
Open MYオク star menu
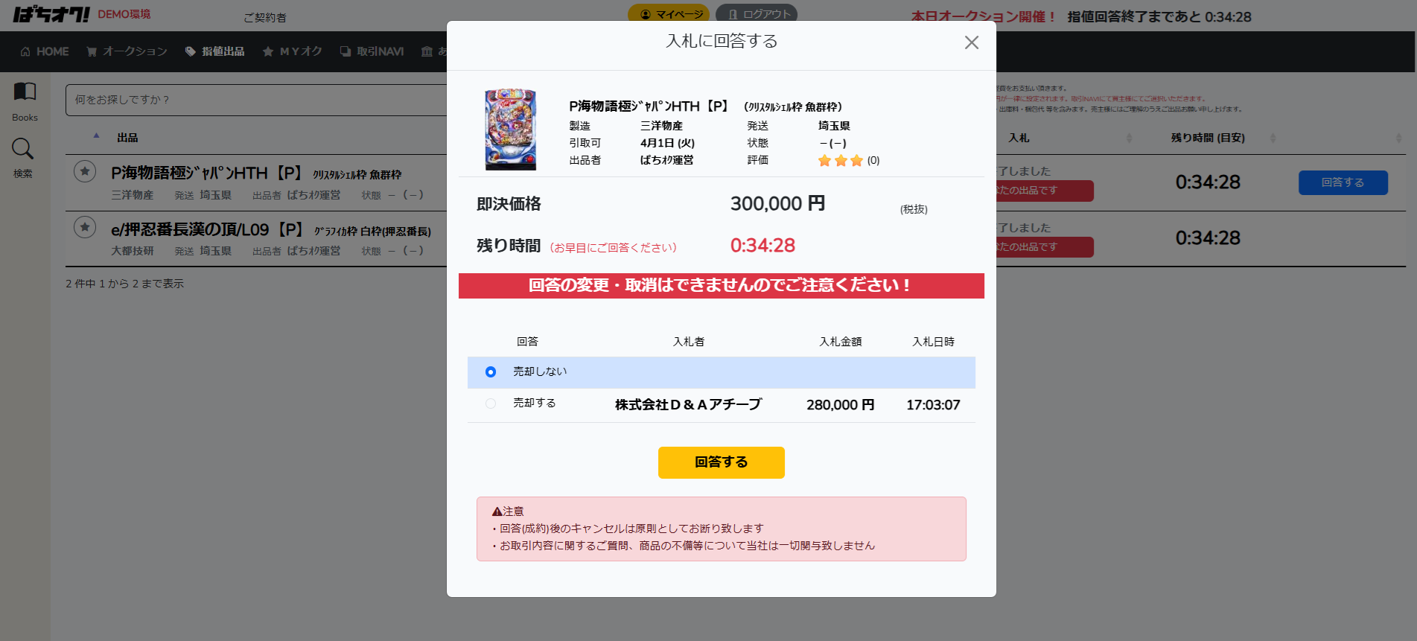[x=292, y=51]
